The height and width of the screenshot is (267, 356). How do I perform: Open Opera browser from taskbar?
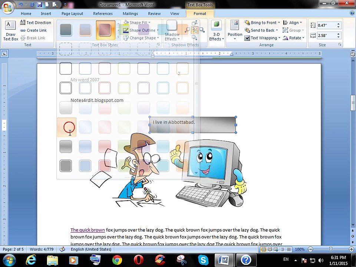pyautogui.click(x=138, y=260)
